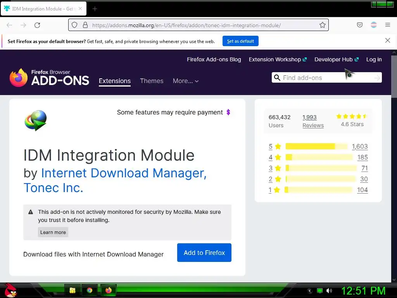The image size is (397, 298).
Task: Bookmark this page with the star icon
Action: coord(322,25)
